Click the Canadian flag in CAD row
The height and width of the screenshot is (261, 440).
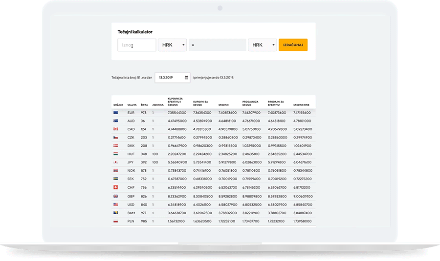pos(115,129)
